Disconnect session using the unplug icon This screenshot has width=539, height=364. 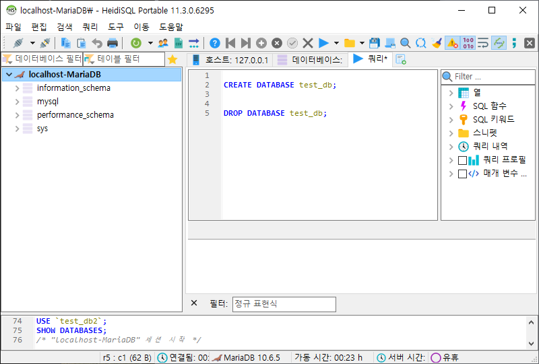(x=45, y=43)
